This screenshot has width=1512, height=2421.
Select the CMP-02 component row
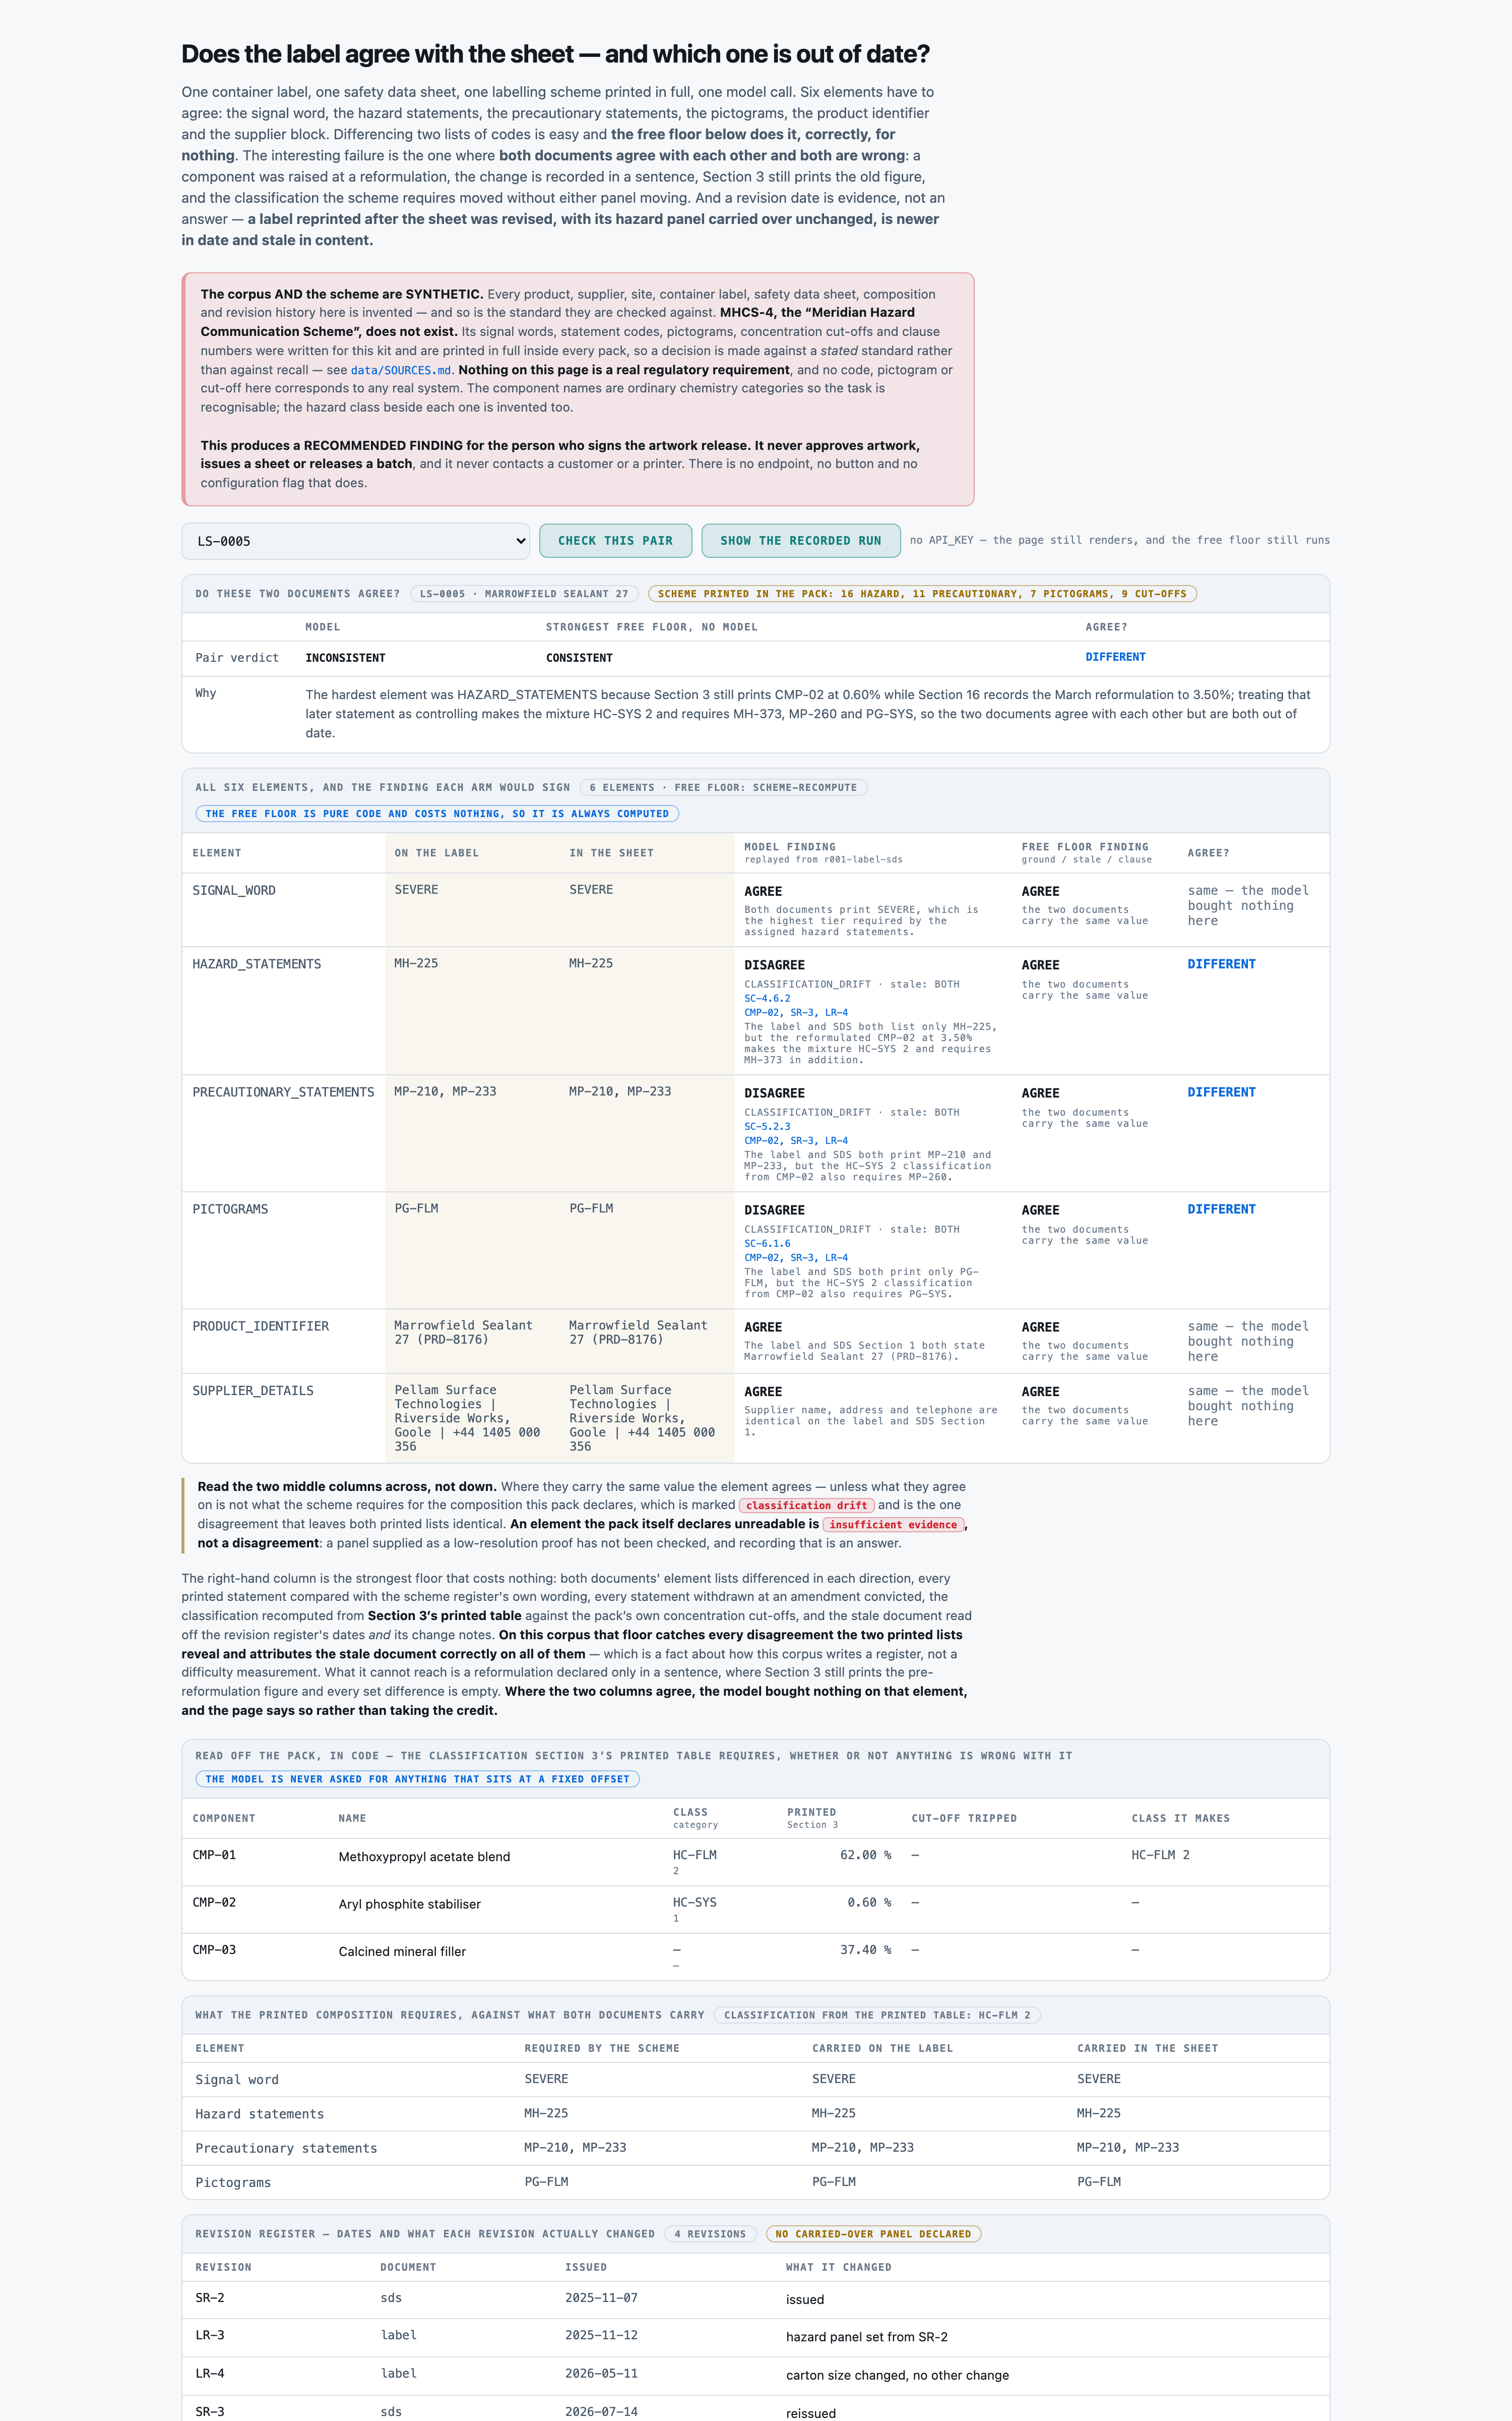(755, 1909)
